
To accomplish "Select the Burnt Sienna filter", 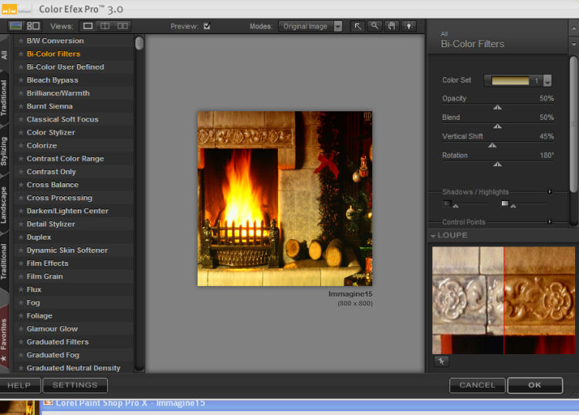I will pyautogui.click(x=49, y=106).
